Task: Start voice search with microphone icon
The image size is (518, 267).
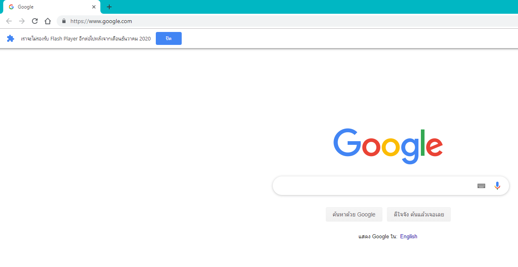Action: [497, 186]
